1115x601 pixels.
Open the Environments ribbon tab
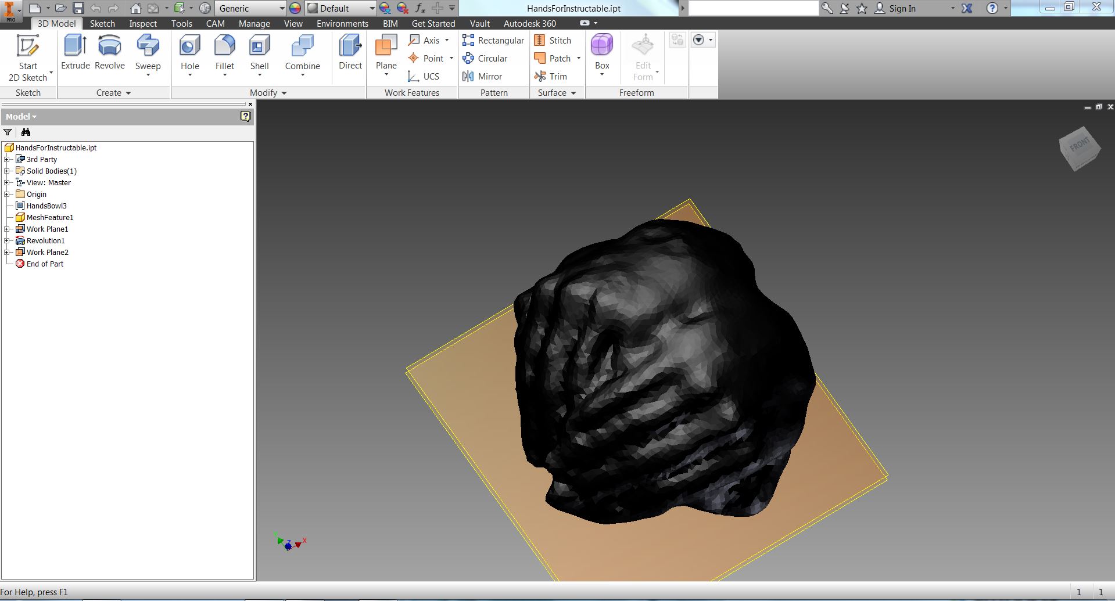pos(342,23)
